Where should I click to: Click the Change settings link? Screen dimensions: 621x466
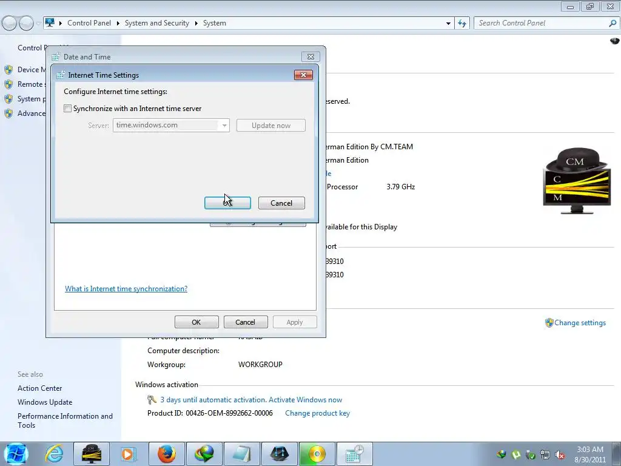click(x=580, y=323)
